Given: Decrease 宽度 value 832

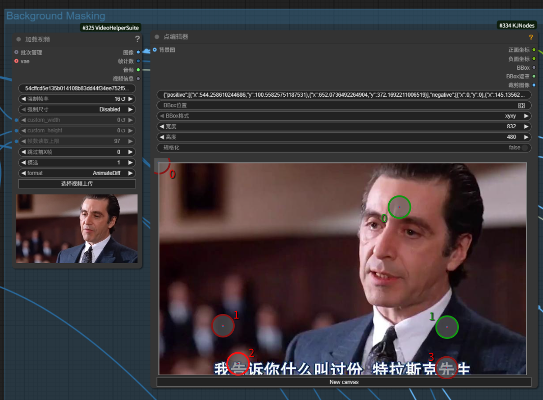Looking at the screenshot, I should (x=161, y=127).
